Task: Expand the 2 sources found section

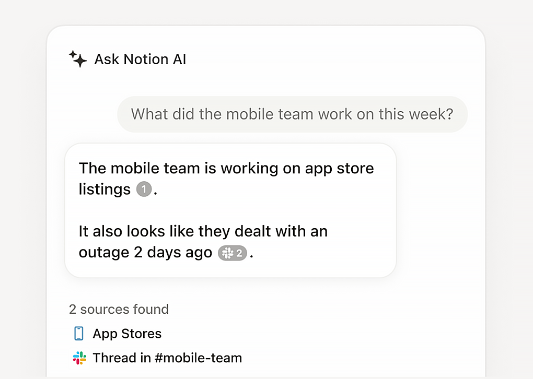Action: tap(119, 309)
